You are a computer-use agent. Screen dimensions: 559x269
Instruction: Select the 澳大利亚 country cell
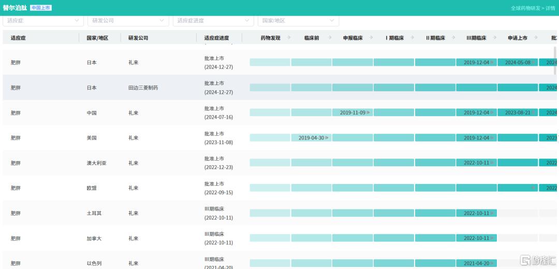click(97, 163)
